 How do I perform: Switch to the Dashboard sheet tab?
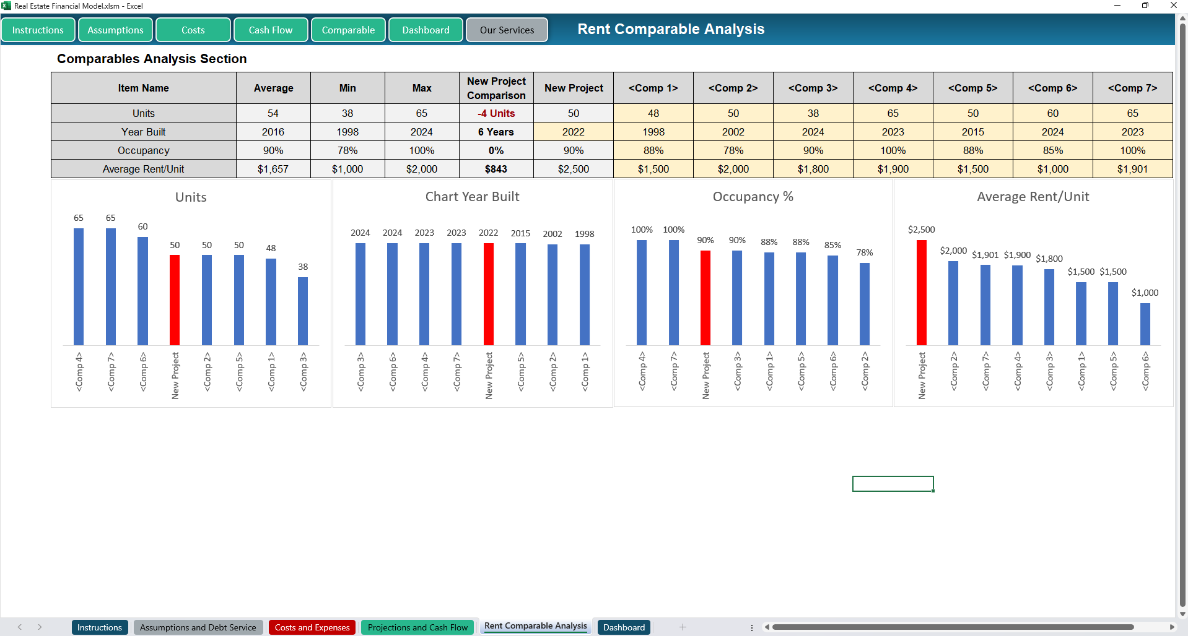(x=624, y=627)
